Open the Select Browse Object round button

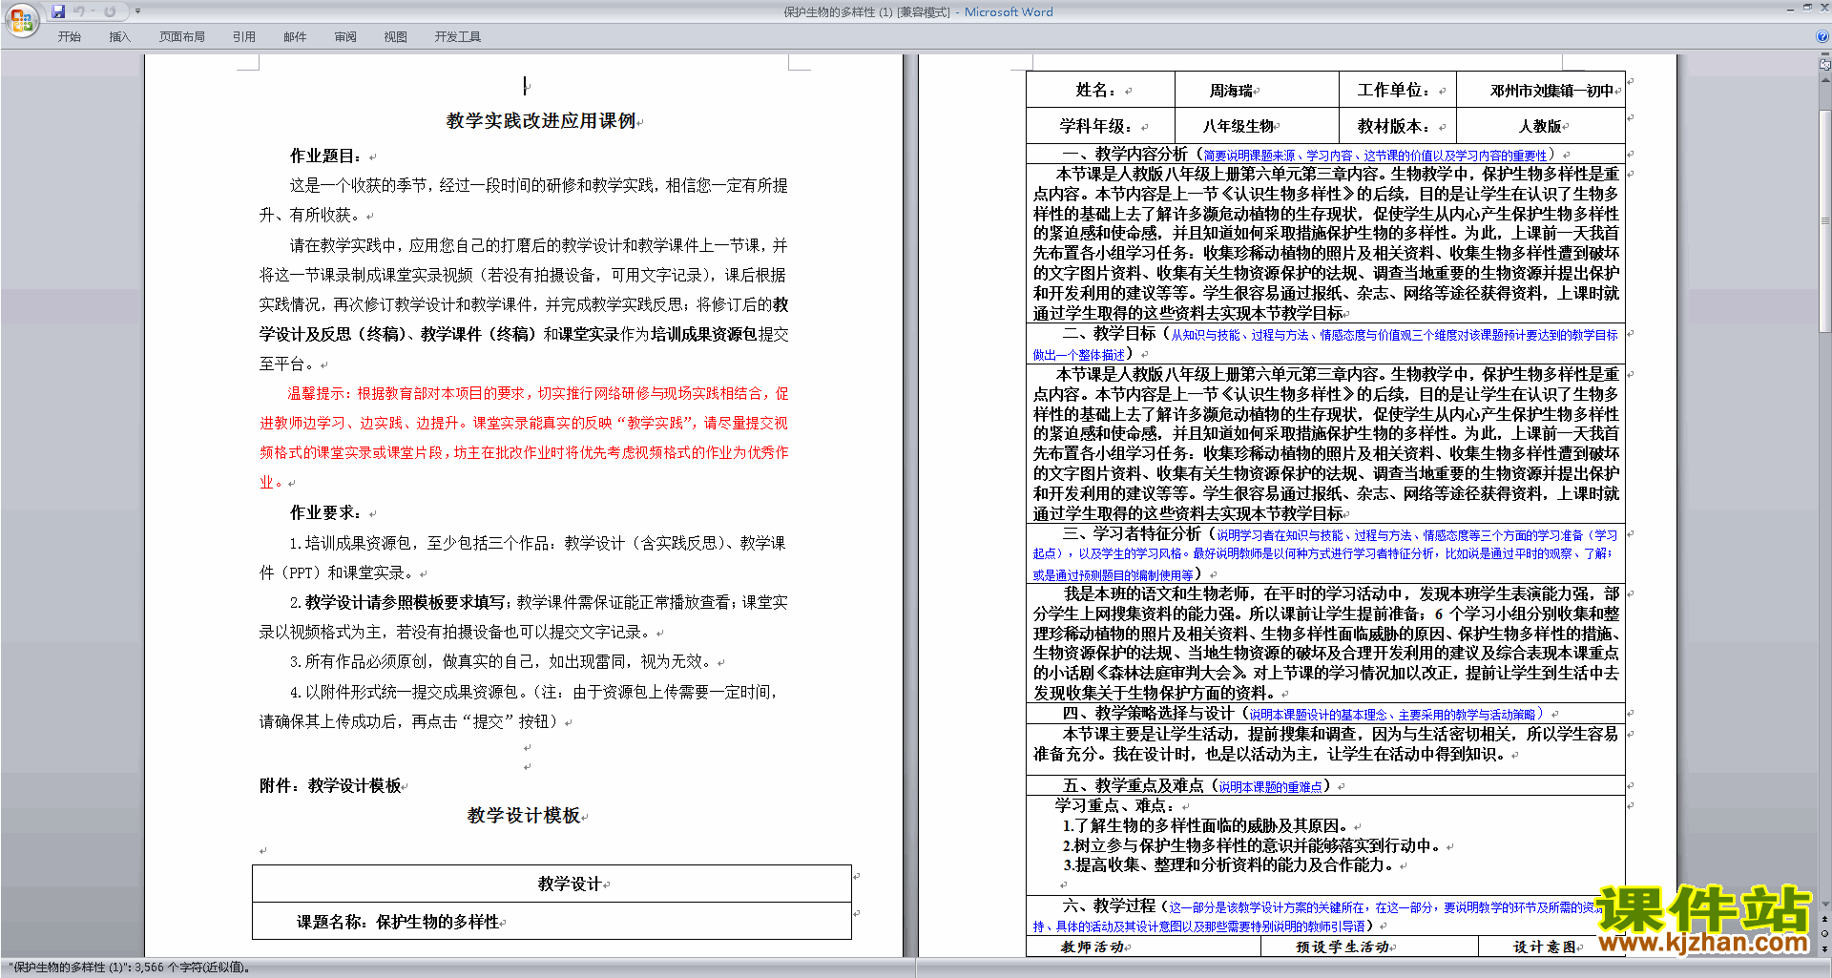[x=1824, y=933]
